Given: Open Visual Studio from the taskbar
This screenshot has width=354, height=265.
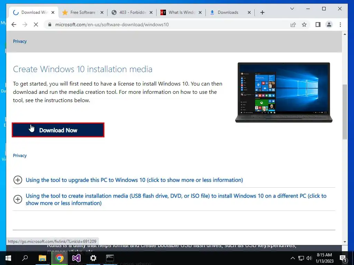Looking at the screenshot, I should (x=76, y=258).
